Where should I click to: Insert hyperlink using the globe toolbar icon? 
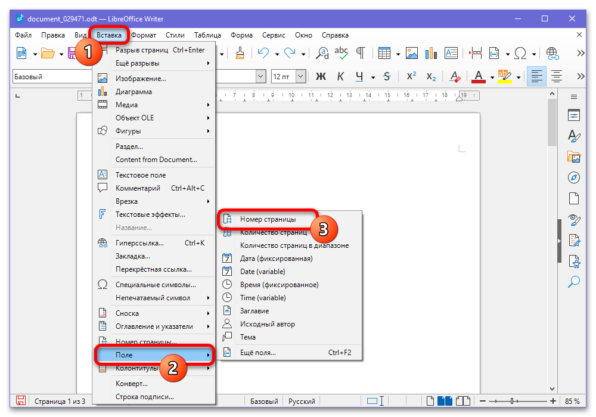tap(552, 53)
